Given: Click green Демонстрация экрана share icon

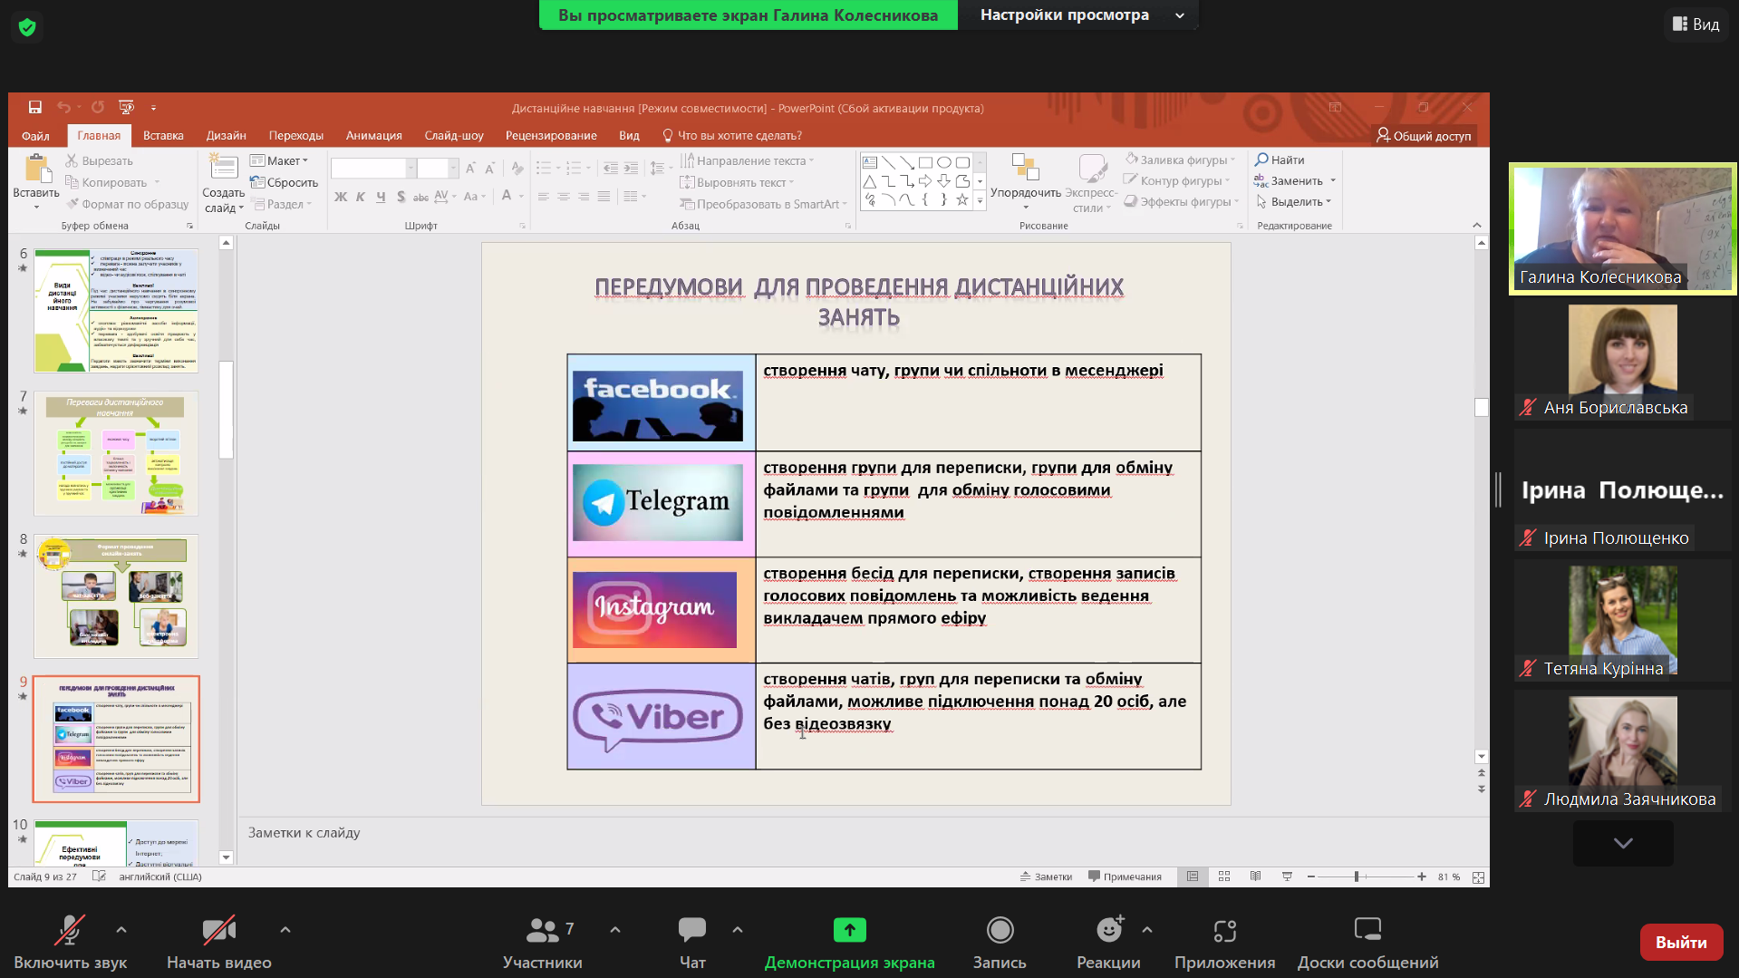Looking at the screenshot, I should (x=849, y=930).
